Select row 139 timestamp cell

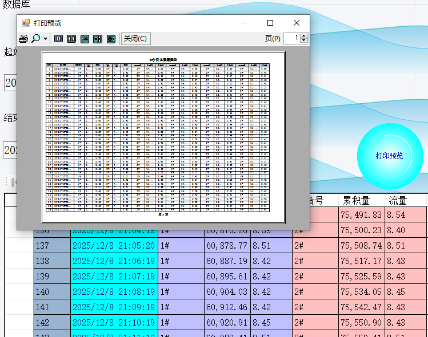[114, 276]
